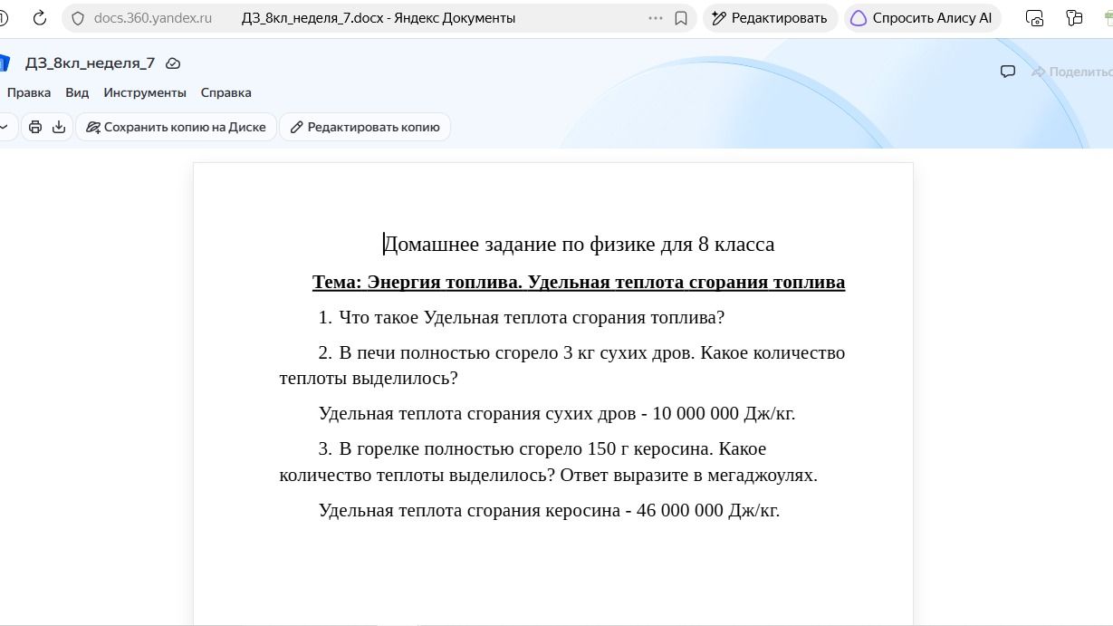Screen dimensions: 1113x626
Task: Open the Правка menu
Action: (29, 92)
